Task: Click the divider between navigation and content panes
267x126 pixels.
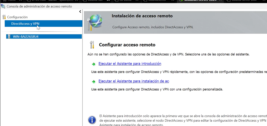Action: tap(82, 67)
